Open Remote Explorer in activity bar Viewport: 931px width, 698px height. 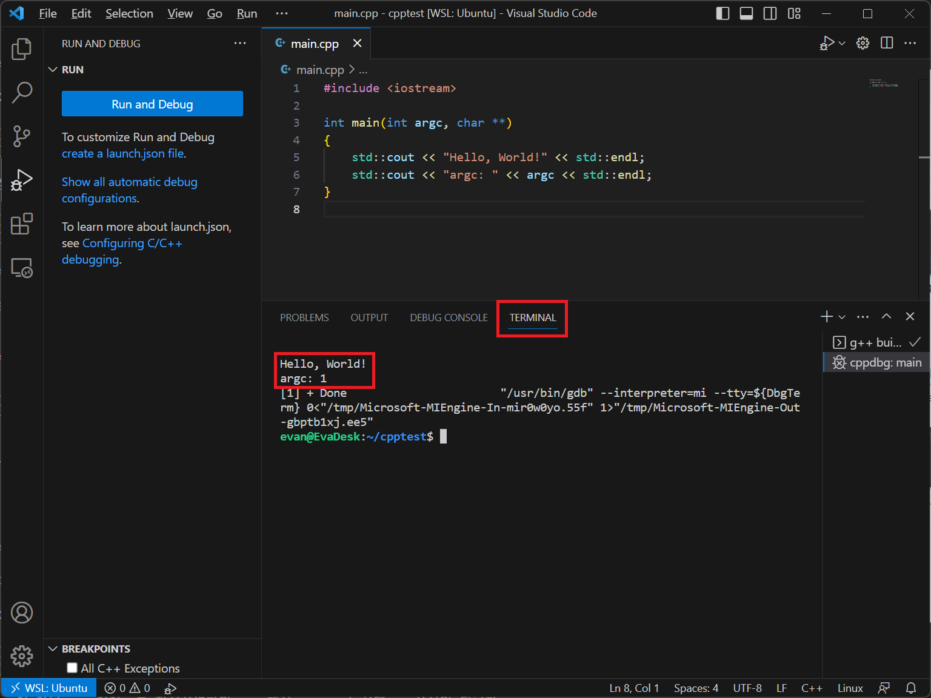tap(22, 268)
